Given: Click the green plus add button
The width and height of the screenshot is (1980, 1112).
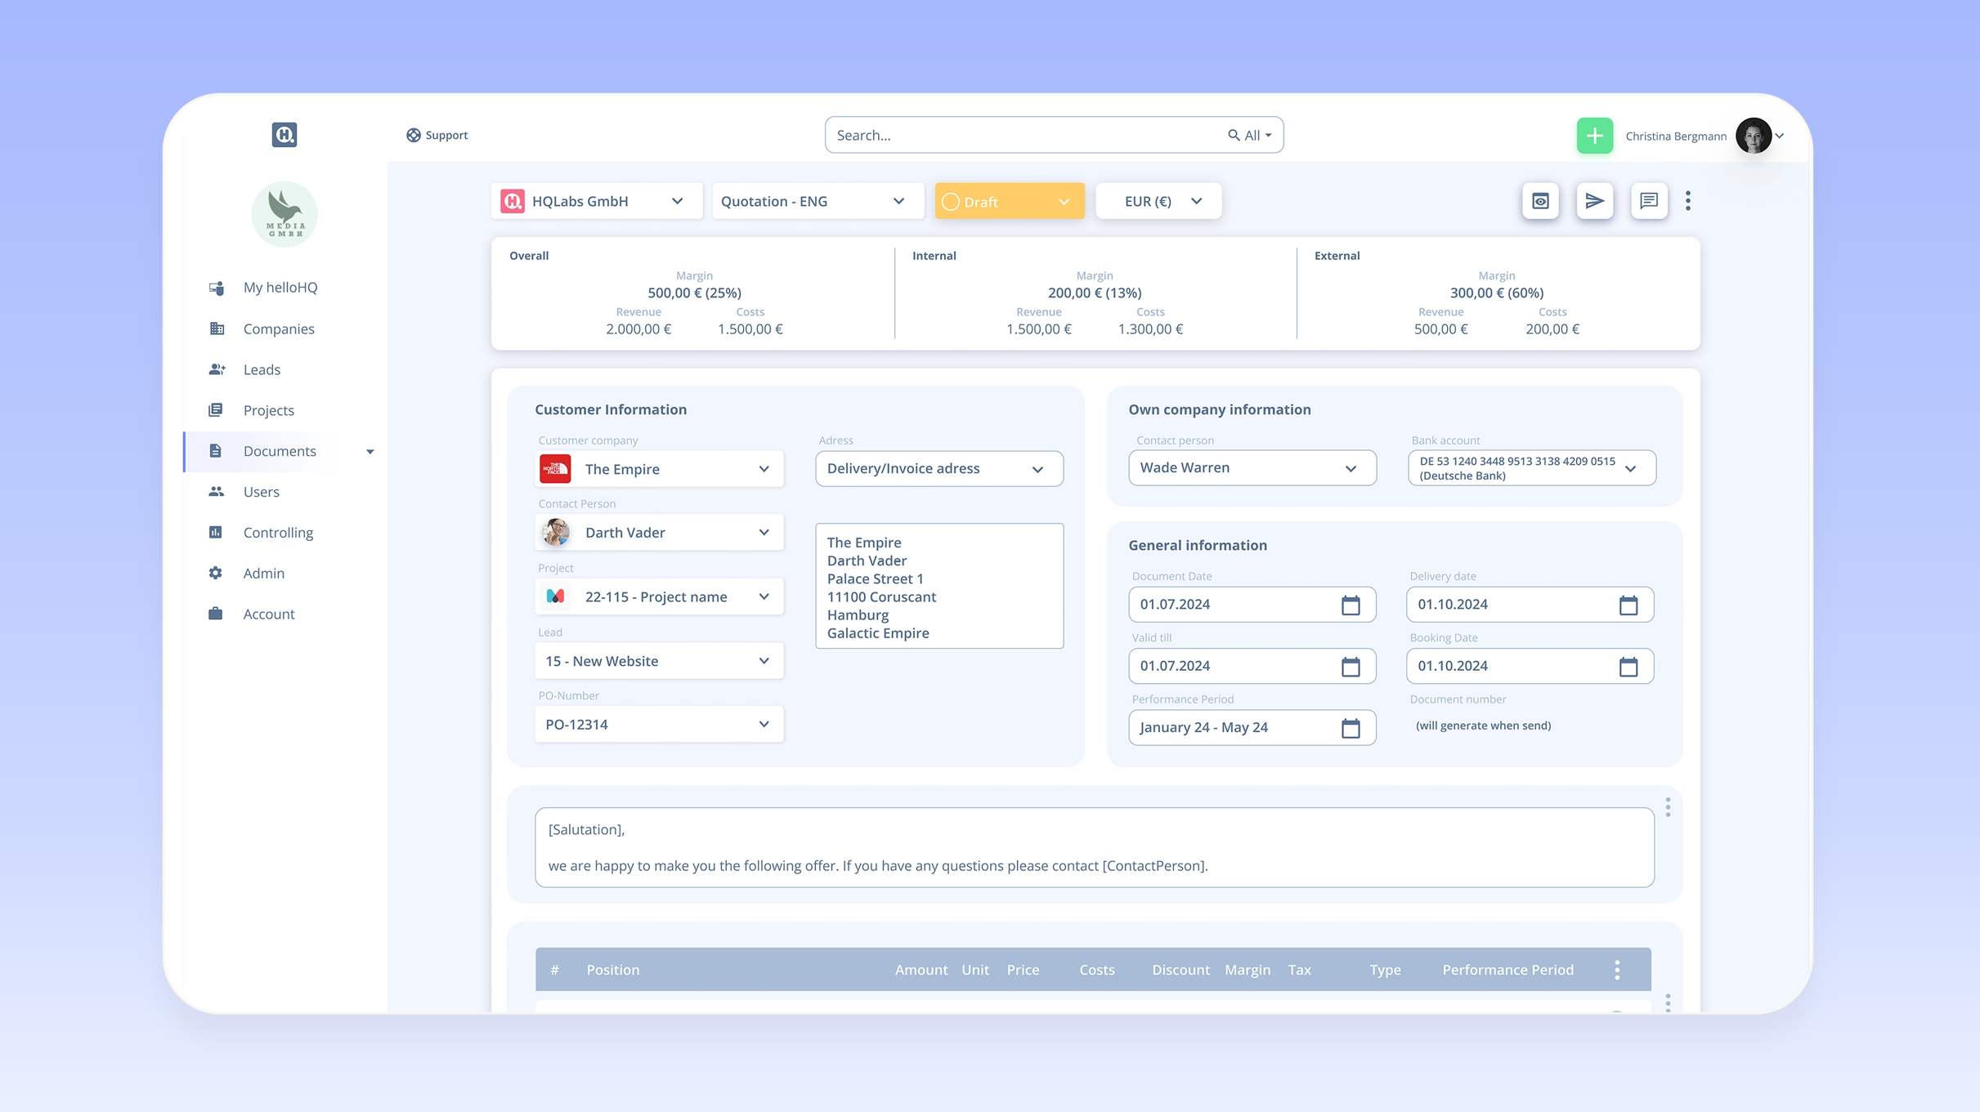Looking at the screenshot, I should click(x=1594, y=136).
